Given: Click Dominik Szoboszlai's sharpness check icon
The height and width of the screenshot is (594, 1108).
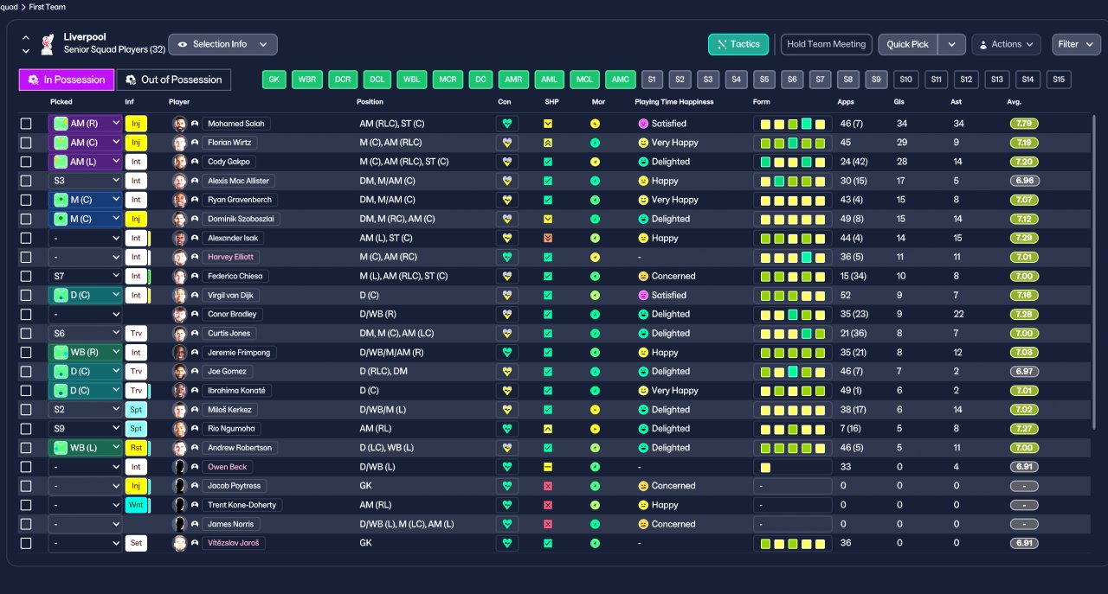Looking at the screenshot, I should [548, 219].
